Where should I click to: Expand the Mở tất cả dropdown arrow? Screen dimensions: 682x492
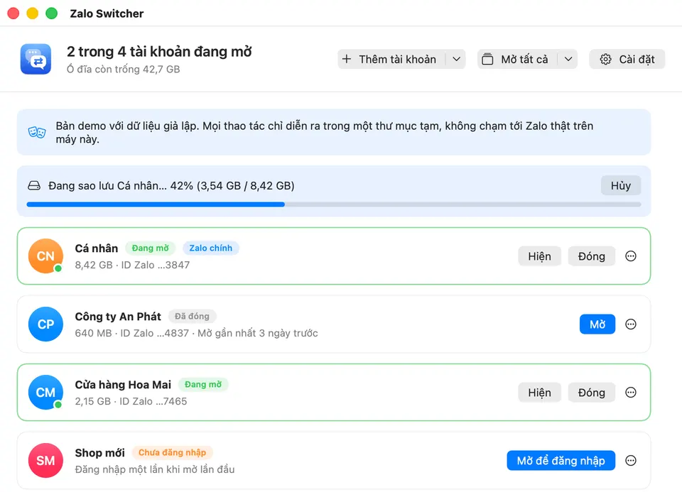click(568, 59)
